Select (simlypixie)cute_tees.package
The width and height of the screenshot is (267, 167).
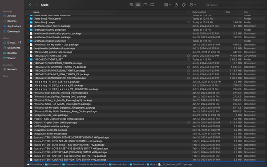coord(146,115)
